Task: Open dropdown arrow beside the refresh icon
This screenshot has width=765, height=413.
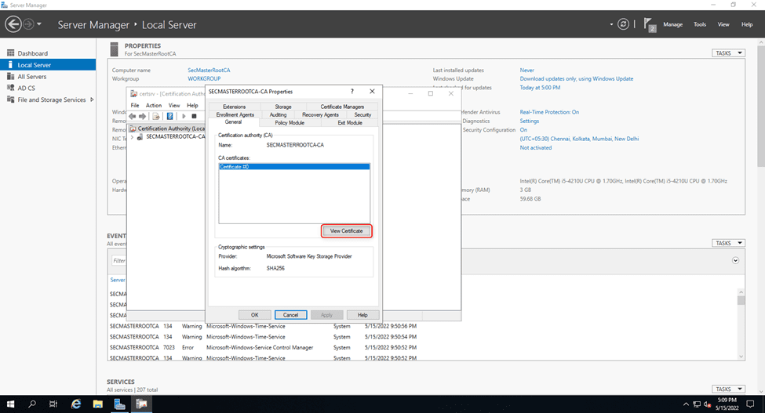Action: (611, 24)
